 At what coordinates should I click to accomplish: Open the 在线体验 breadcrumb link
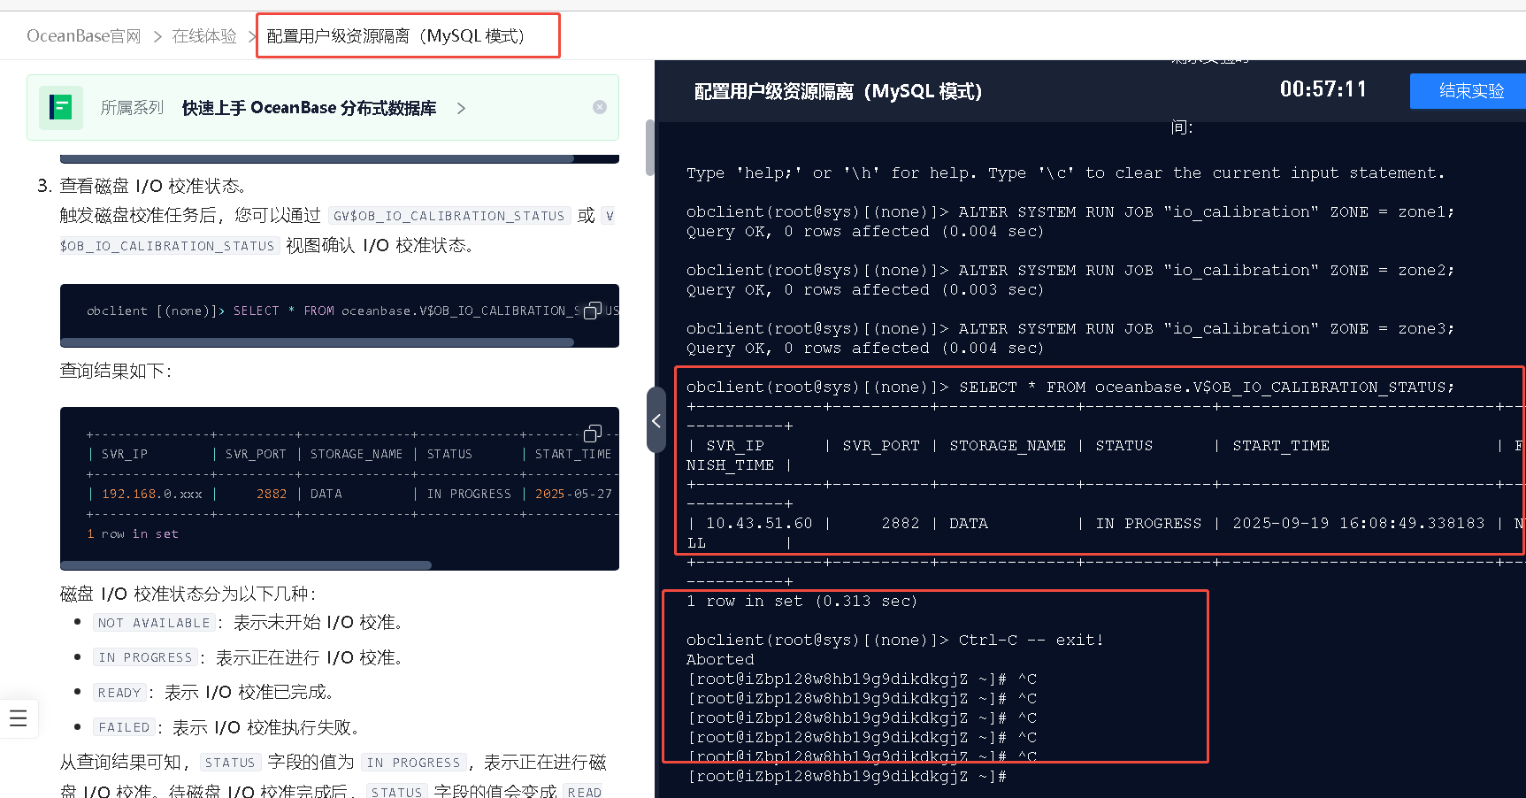pyautogui.click(x=204, y=36)
